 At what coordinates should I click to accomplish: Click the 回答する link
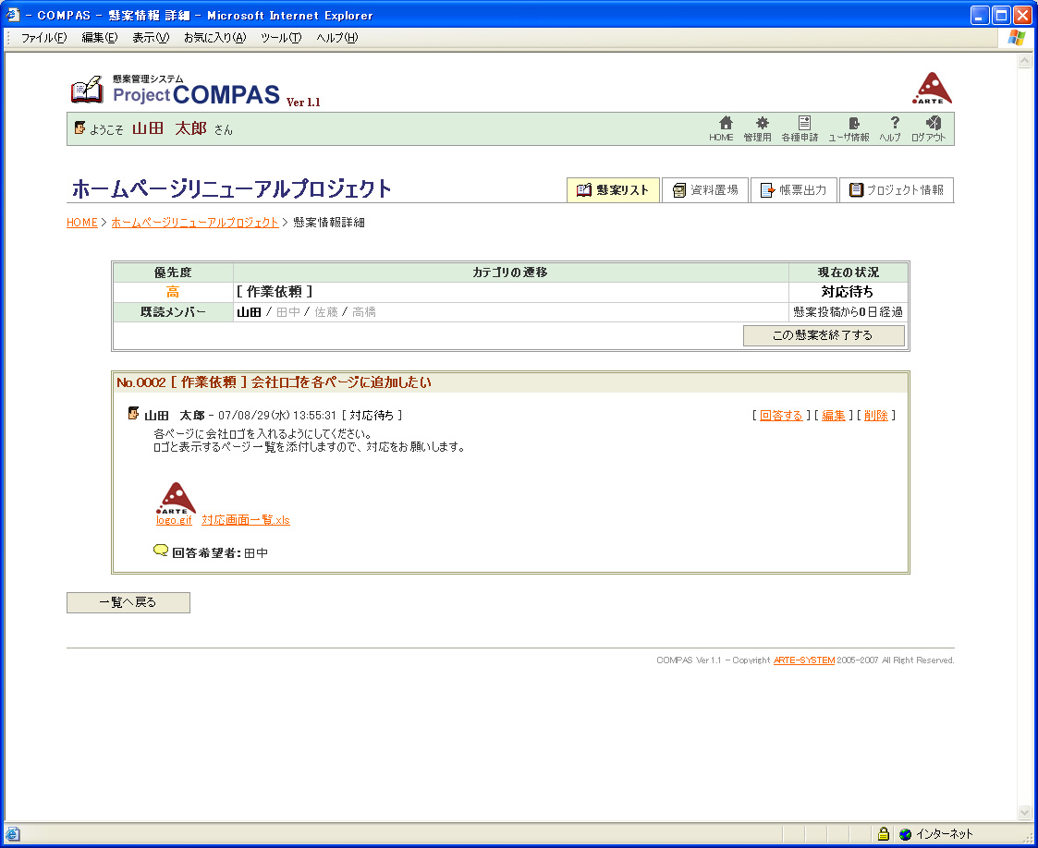coord(781,416)
